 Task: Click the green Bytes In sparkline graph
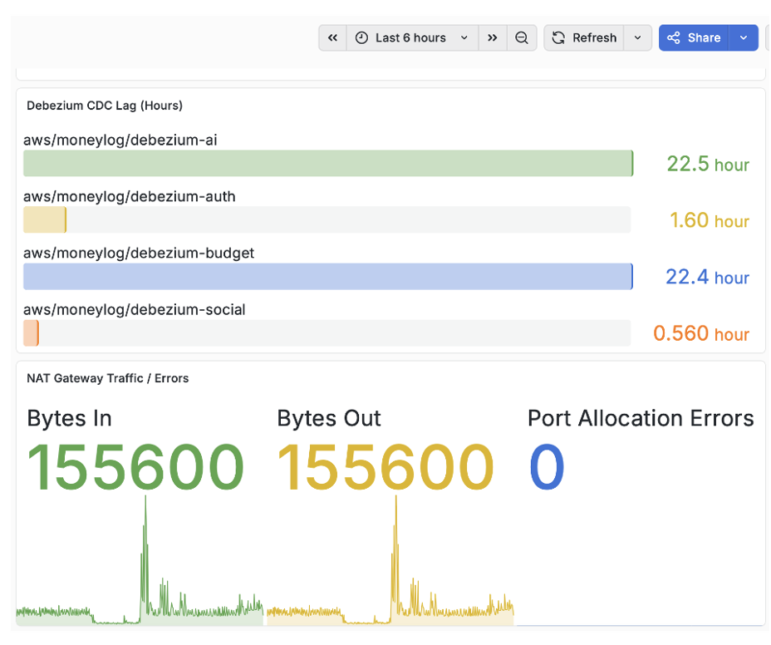tap(140, 561)
